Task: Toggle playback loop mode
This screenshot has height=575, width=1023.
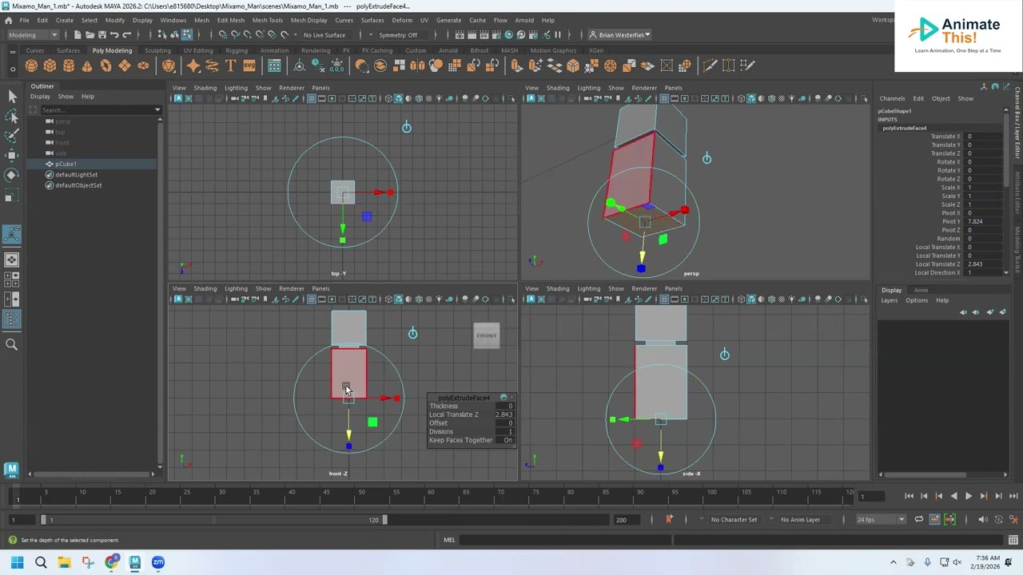Action: 919,520
